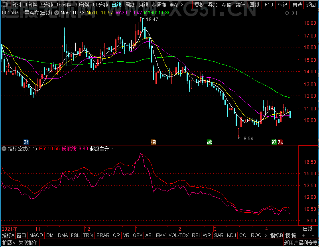The width and height of the screenshot is (319, 247).
Task: Click the 多股 multi-stock button
Action: (x=226, y=5)
